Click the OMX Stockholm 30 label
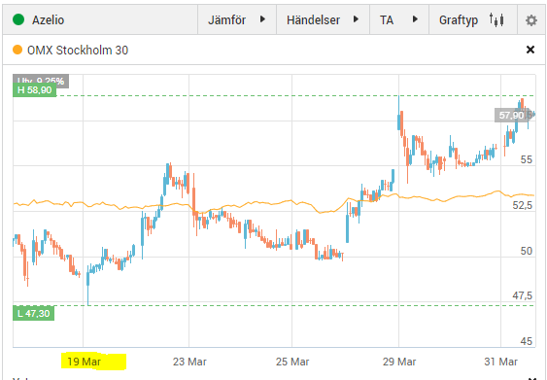Screen dimensions: 547x380 pyautogui.click(x=78, y=51)
